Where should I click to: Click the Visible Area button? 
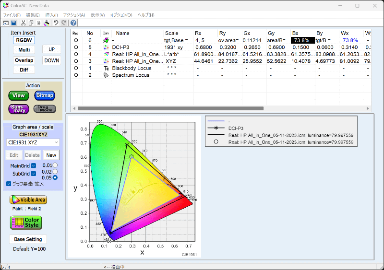point(28,200)
